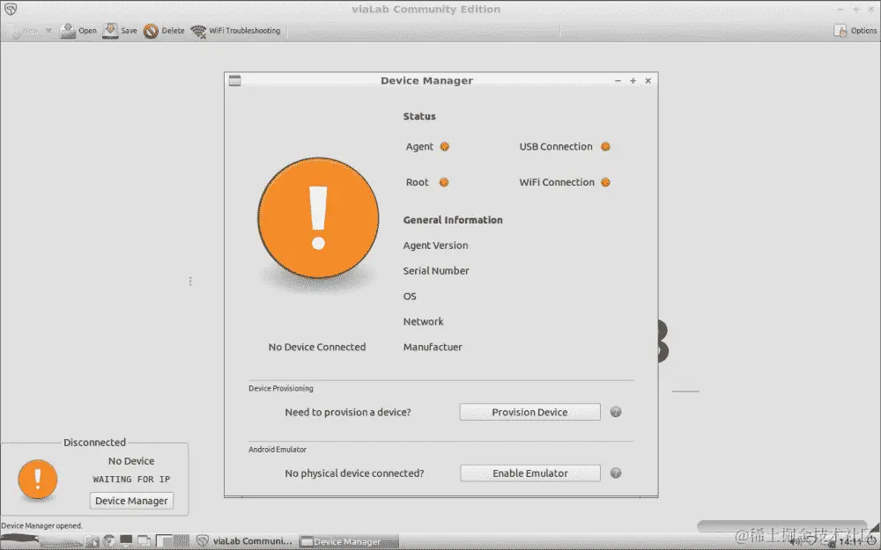The image size is (881, 550).
Task: Click the "No Device Connected" label
Action: point(317,347)
